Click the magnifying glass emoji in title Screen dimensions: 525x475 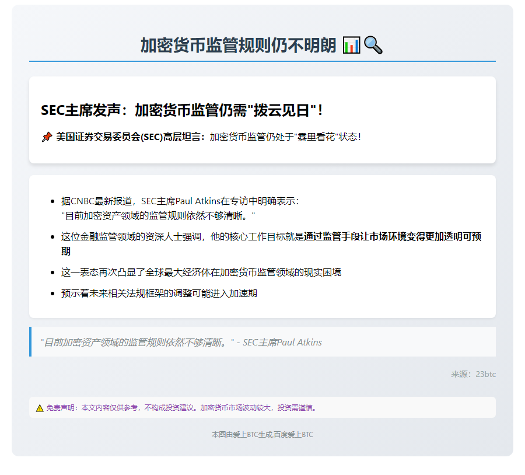pyautogui.click(x=373, y=45)
